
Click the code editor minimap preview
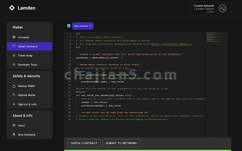(215, 37)
